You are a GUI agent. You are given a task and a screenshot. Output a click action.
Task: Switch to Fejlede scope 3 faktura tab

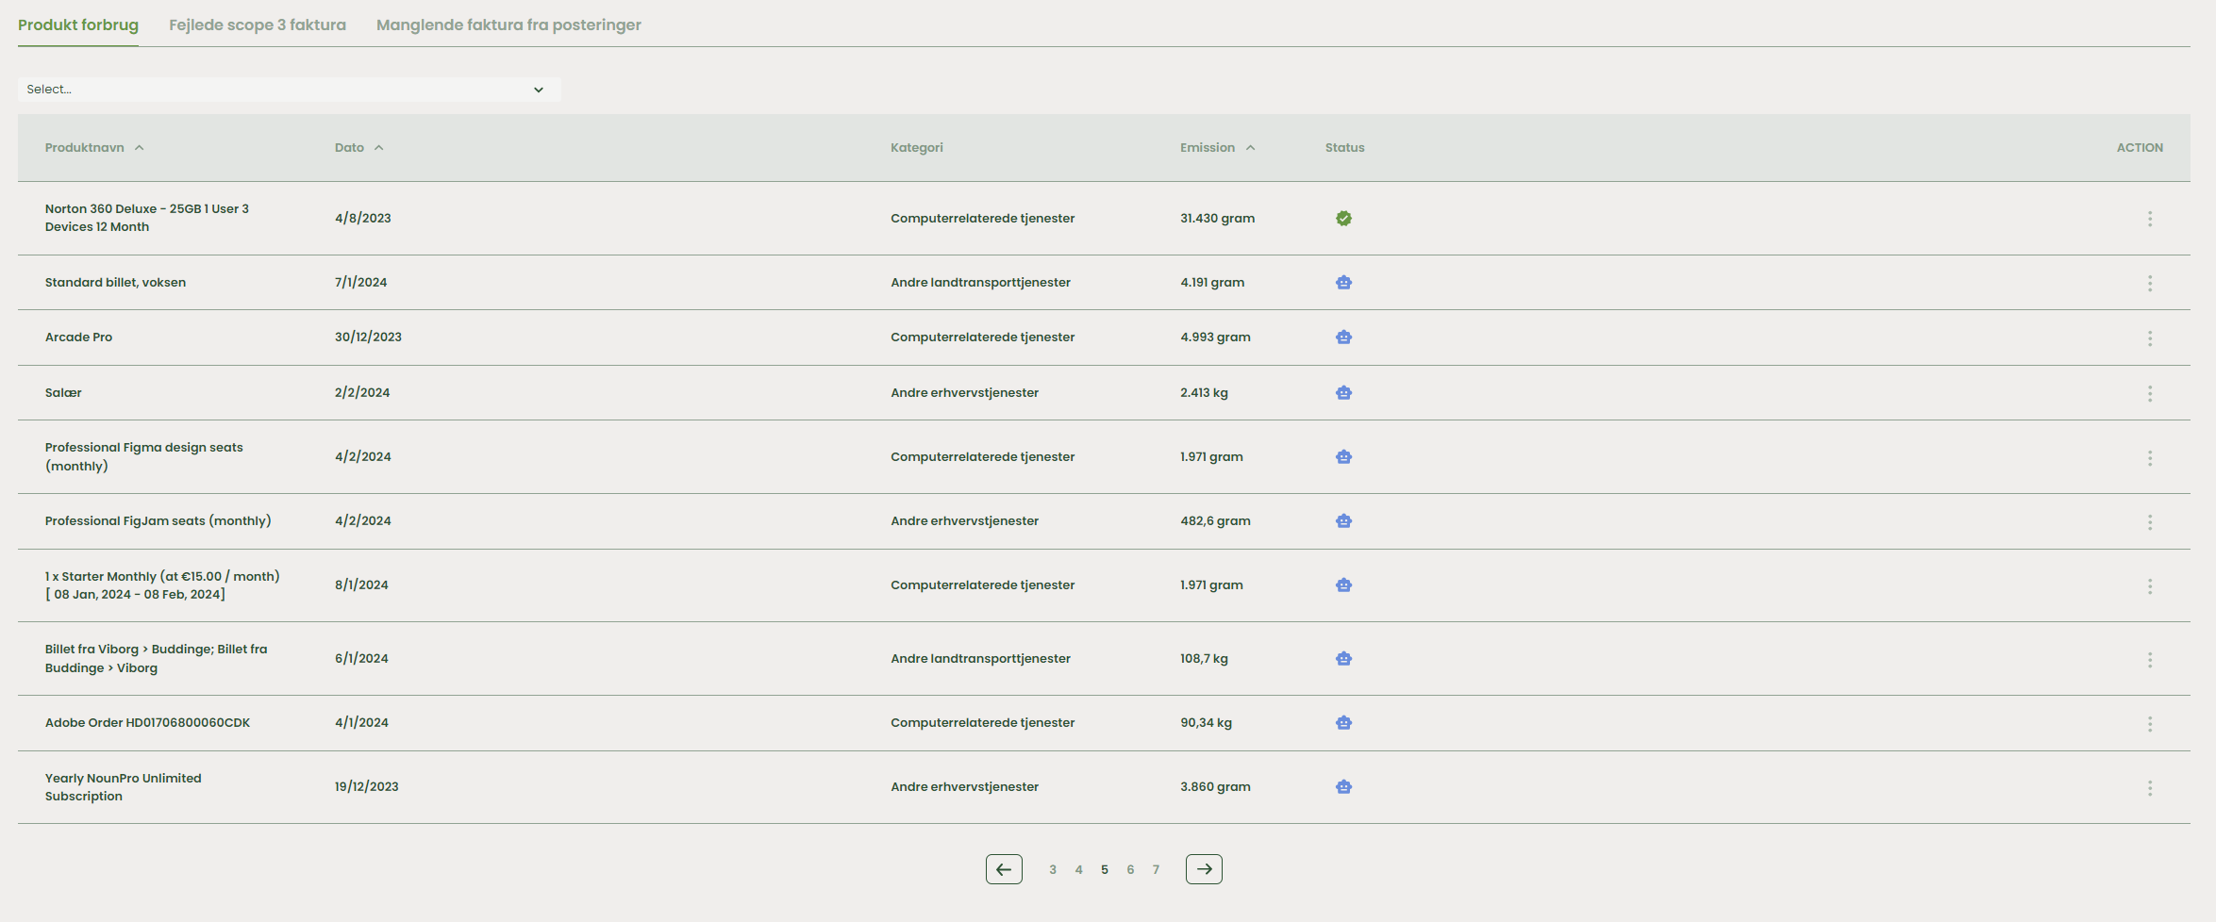[x=258, y=25]
